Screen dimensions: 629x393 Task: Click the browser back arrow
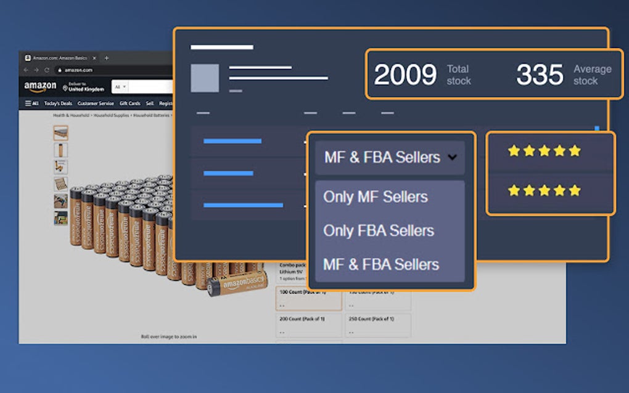[x=25, y=68]
